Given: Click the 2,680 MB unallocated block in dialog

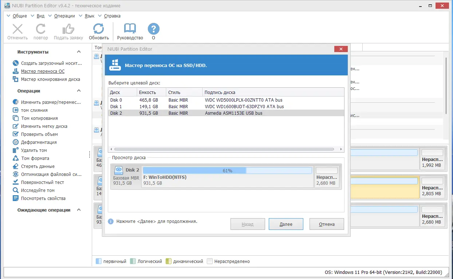Looking at the screenshot, I should click(x=327, y=176).
